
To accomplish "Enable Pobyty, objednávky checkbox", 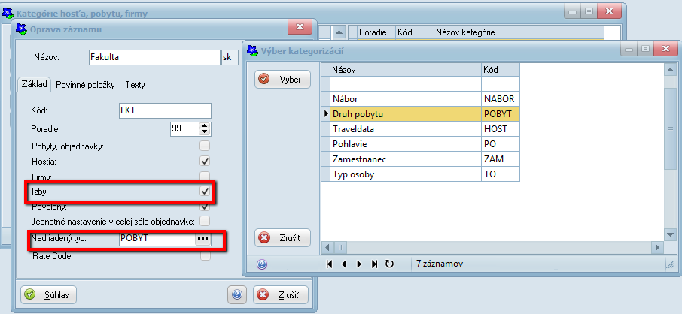I will click(x=205, y=145).
